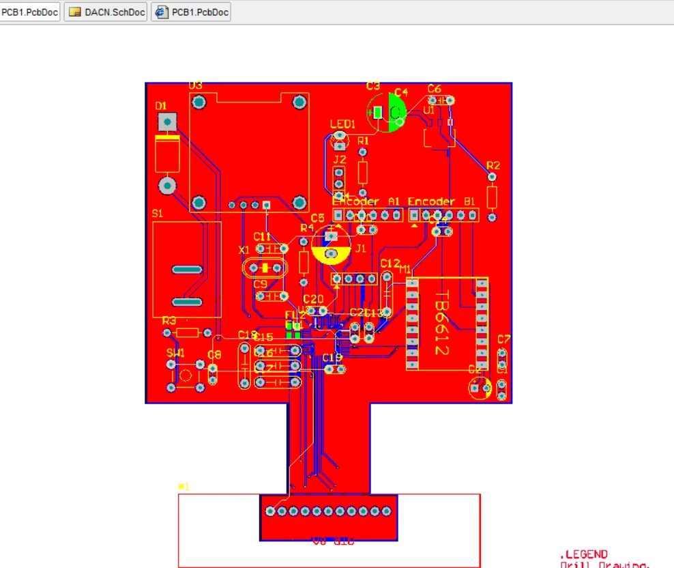The width and height of the screenshot is (674, 568).
Task: Select the LED1 component footprint
Action: coord(340,141)
